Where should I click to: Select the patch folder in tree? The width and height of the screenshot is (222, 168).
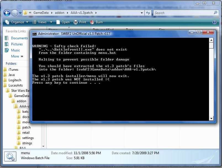click(26, 127)
